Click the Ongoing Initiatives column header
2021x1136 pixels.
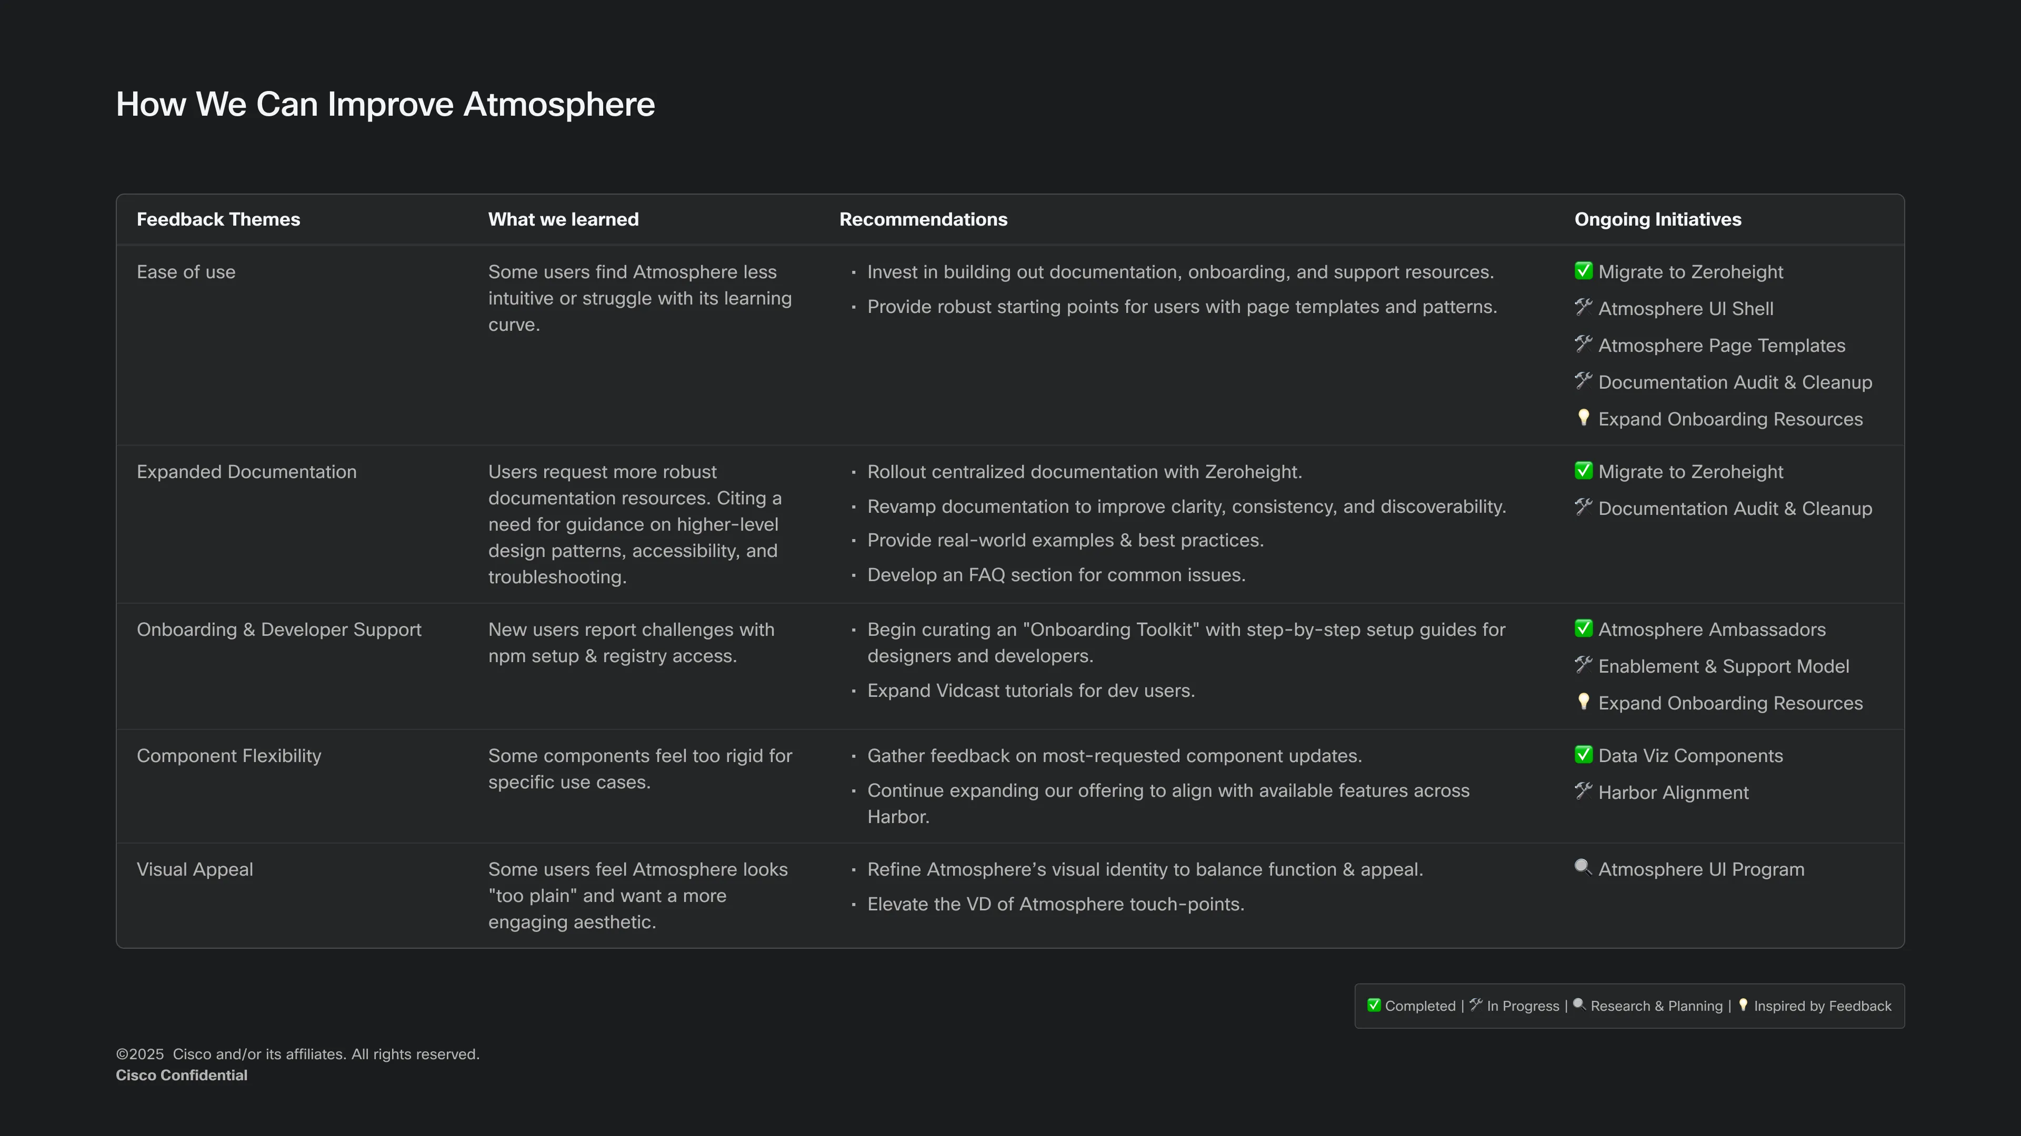pyautogui.click(x=1658, y=219)
